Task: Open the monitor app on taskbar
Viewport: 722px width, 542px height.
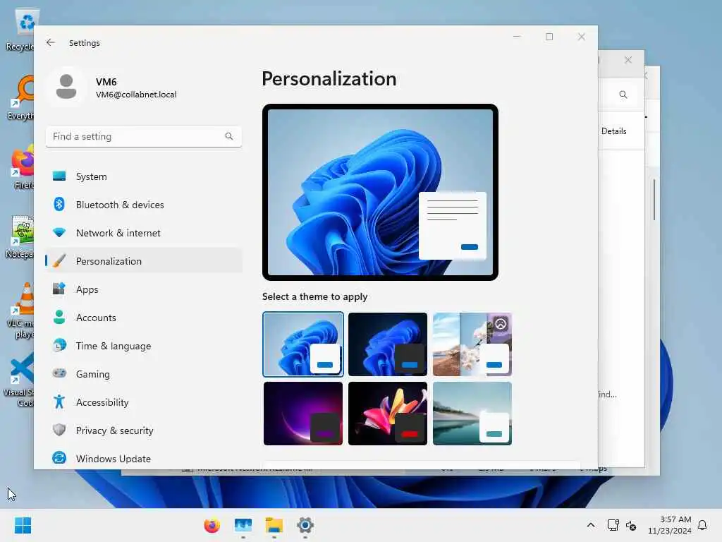Action: (x=243, y=525)
